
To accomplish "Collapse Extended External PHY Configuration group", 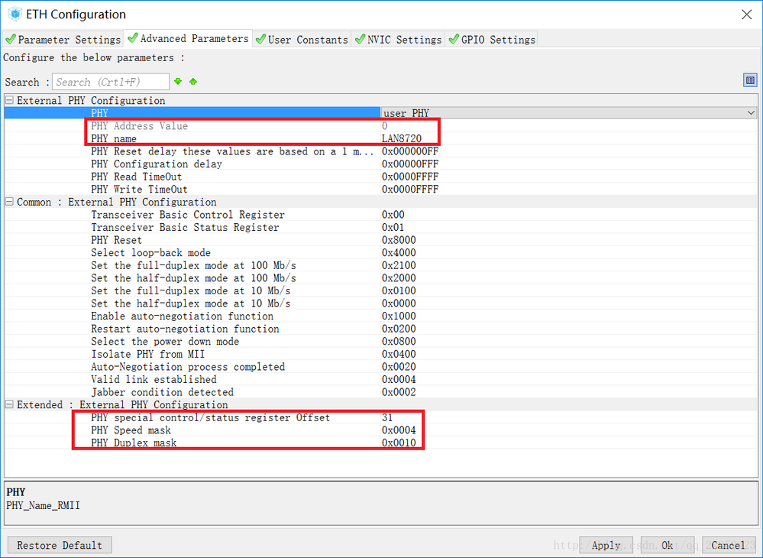I will click(x=9, y=404).
